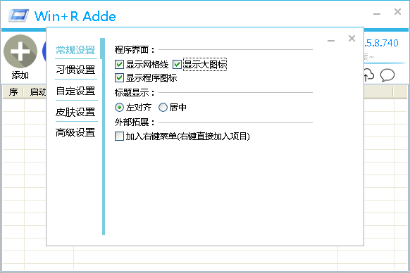Viewport: 410px width, 273px height.
Task: Switch to 自定设置 tab
Action: point(75,91)
